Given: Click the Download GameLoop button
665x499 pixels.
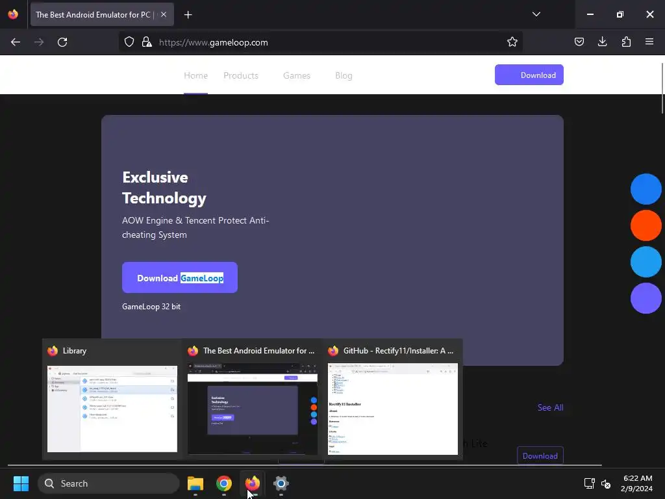Looking at the screenshot, I should 180,277.
